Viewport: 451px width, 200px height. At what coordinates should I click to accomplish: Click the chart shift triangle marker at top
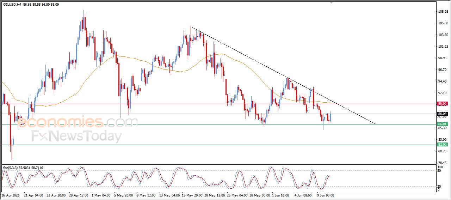tap(331, 2)
